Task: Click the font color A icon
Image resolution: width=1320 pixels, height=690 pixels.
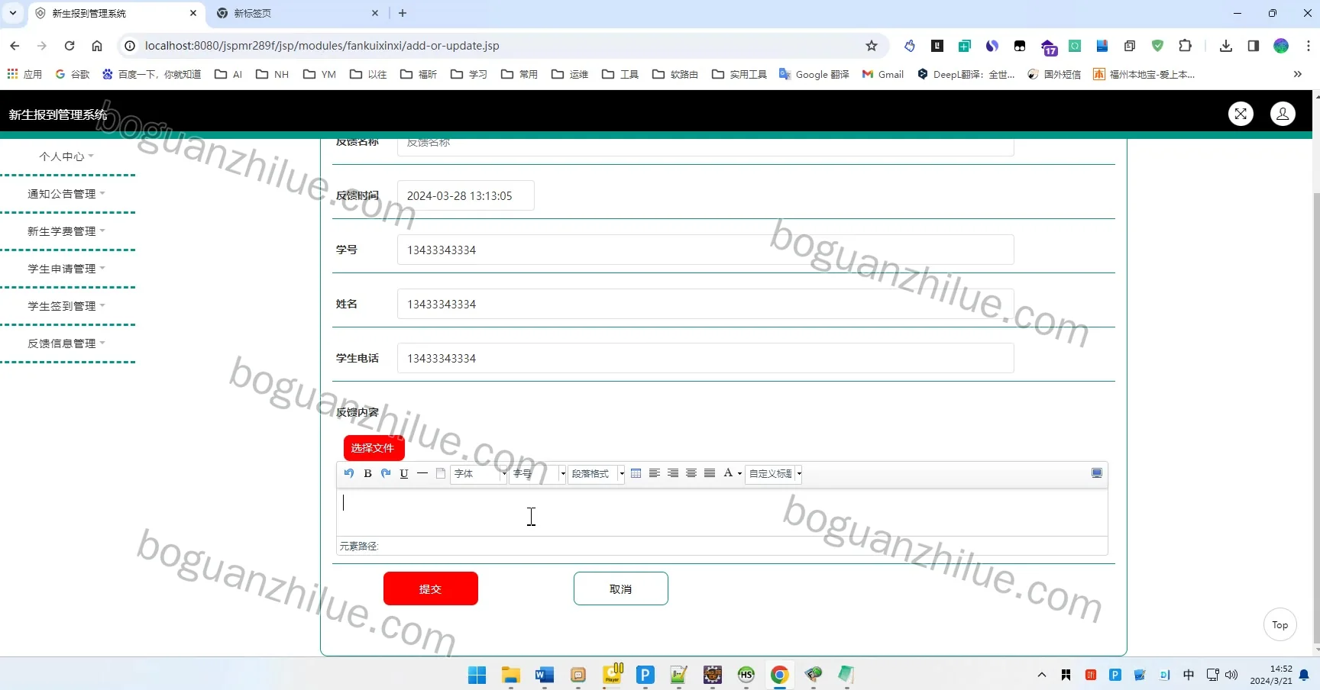Action: pyautogui.click(x=728, y=473)
